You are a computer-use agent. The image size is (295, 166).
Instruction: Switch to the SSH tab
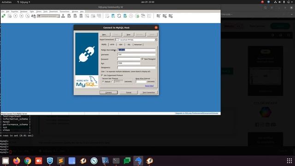tap(121, 45)
